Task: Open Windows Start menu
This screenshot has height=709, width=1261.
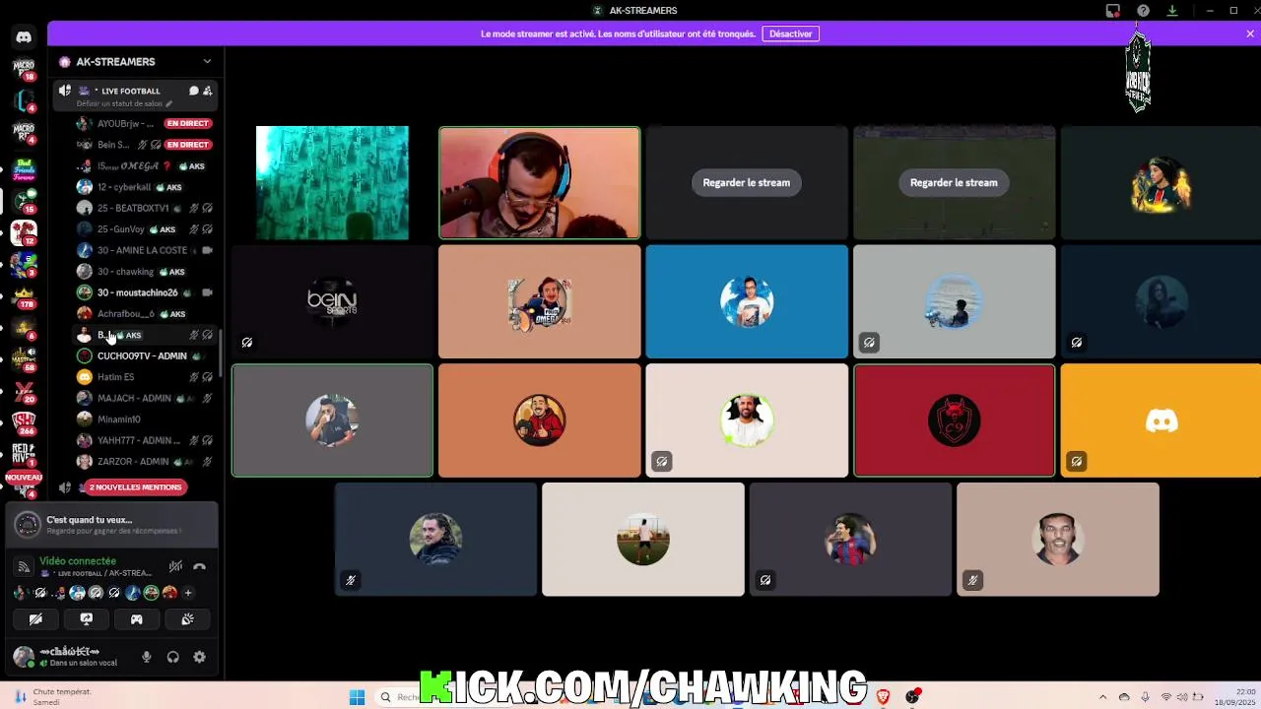Action: click(357, 697)
